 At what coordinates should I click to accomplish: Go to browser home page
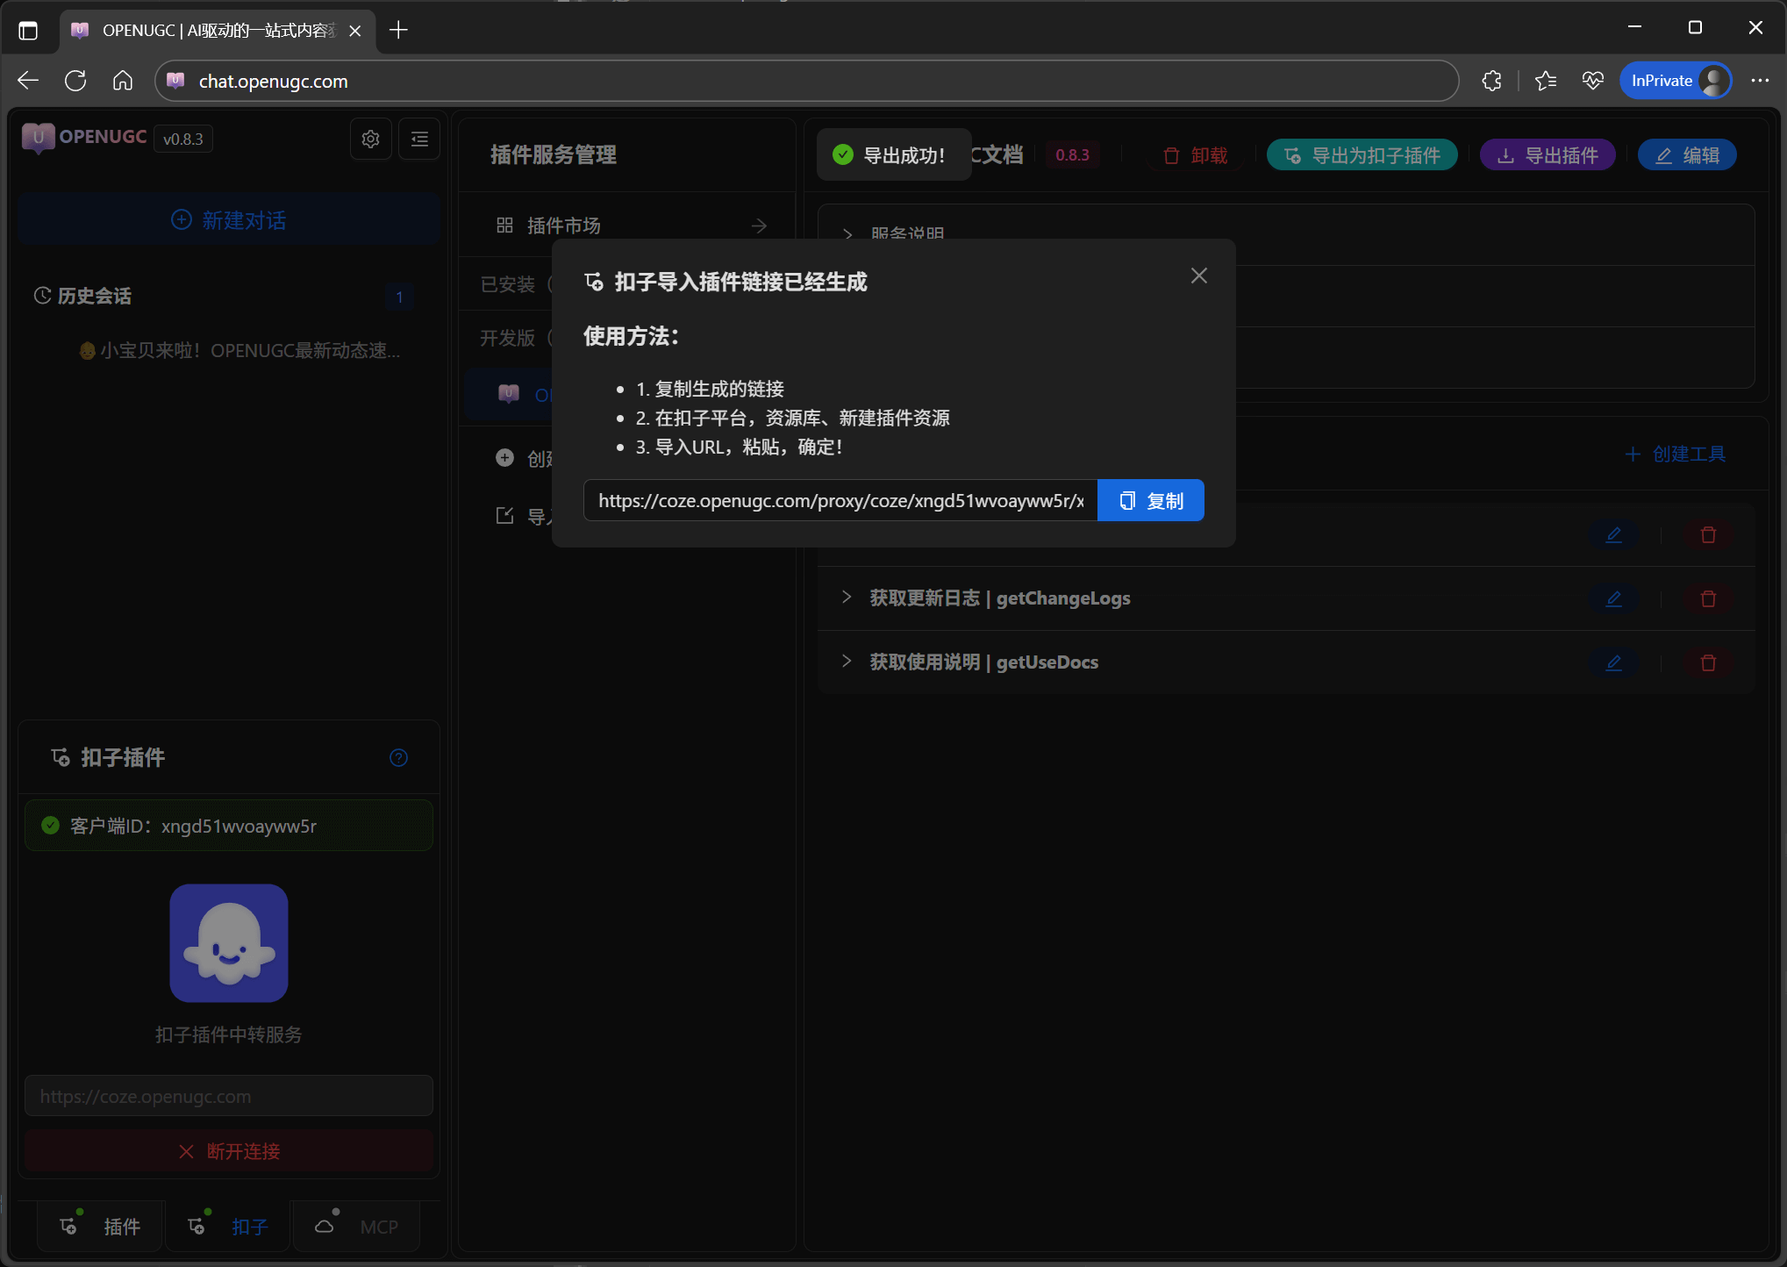(x=123, y=81)
